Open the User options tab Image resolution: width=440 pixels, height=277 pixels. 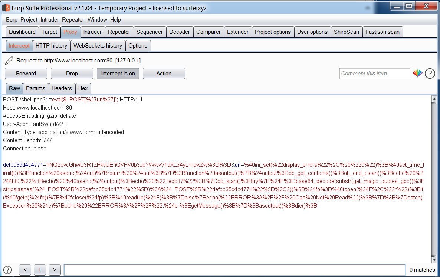(312, 32)
